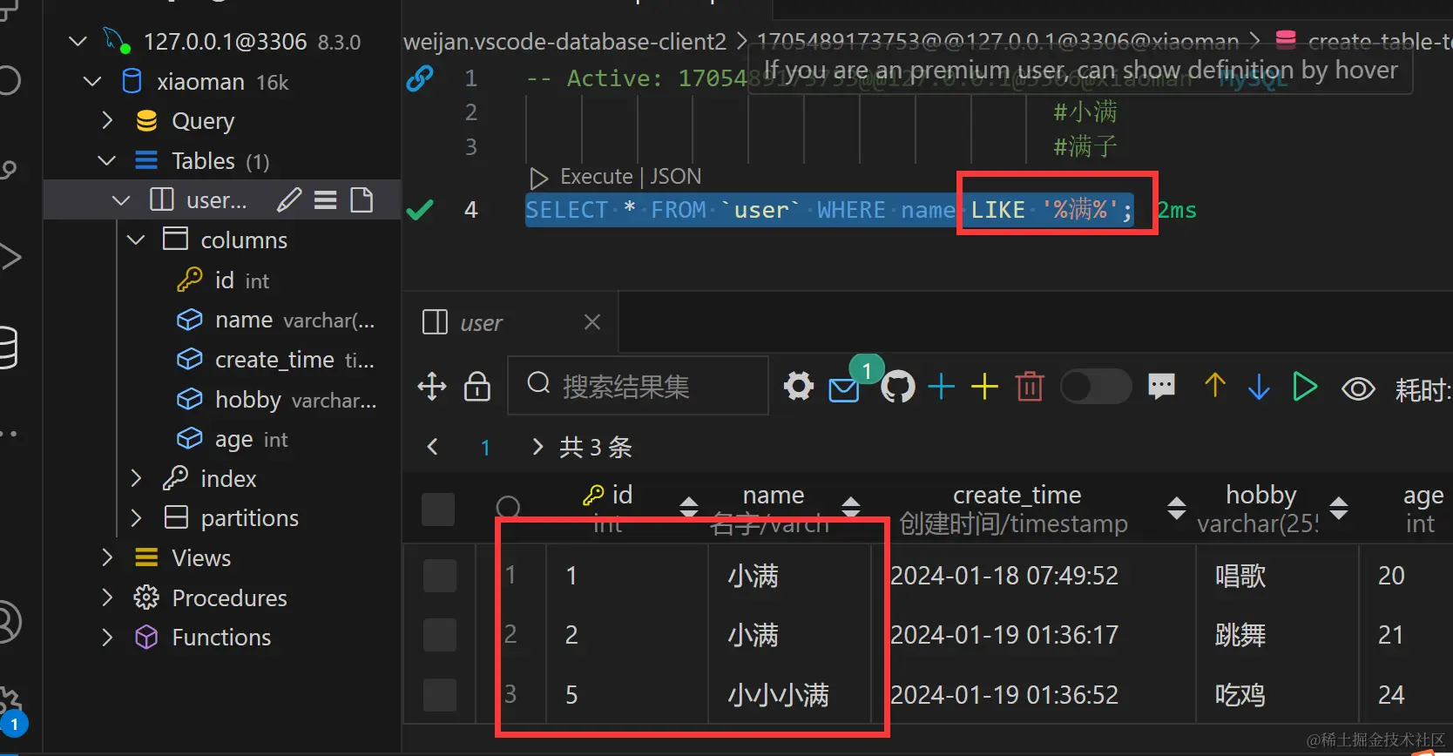
Task: Expand the Procedures node
Action: point(107,597)
